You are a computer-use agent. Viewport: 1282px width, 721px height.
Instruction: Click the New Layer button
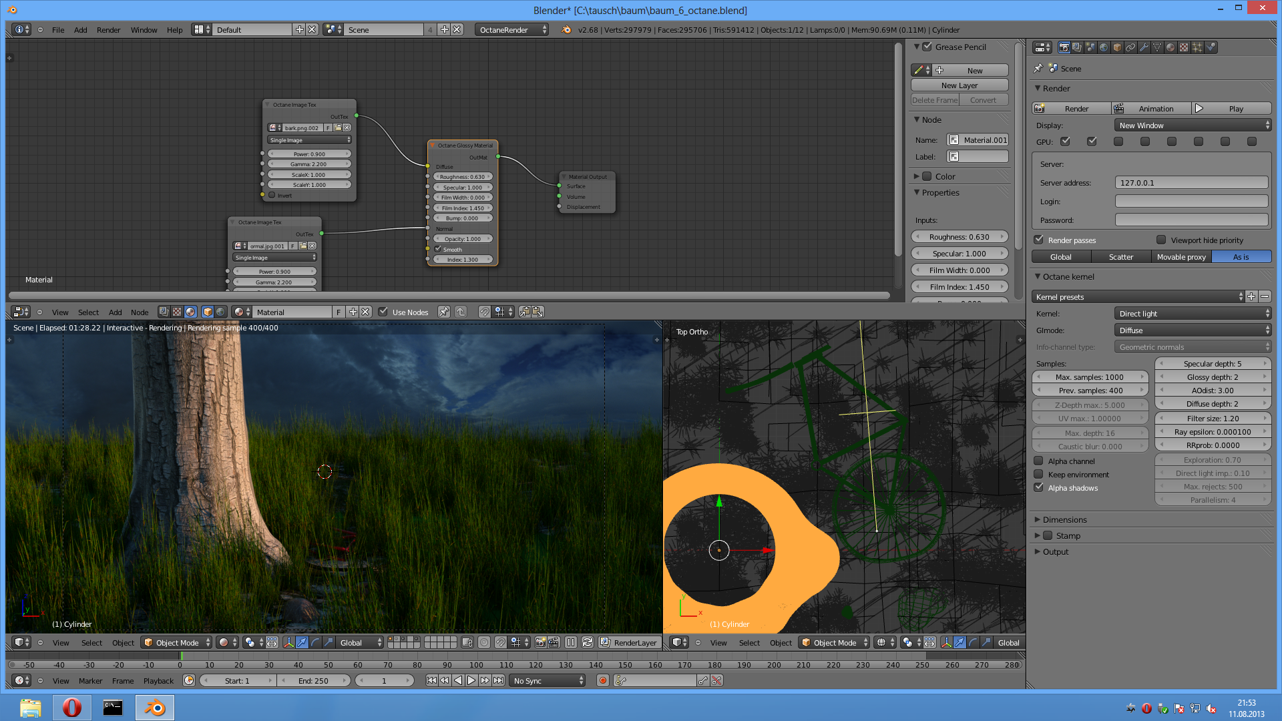coord(959,85)
